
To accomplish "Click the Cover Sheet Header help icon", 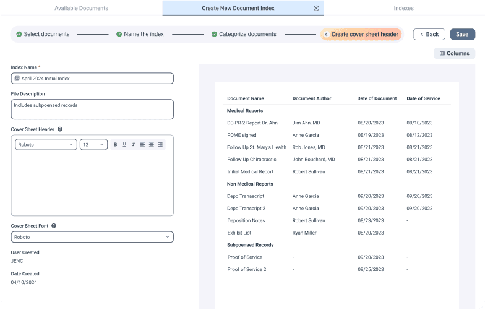I will point(60,129).
